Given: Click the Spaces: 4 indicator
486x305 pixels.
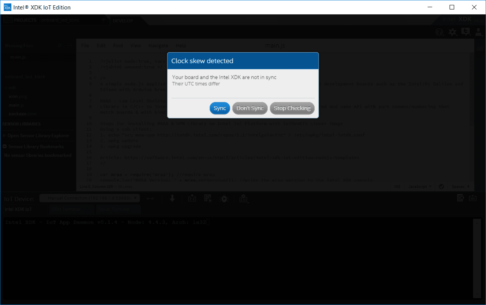Looking at the screenshot, I should coord(461,186).
